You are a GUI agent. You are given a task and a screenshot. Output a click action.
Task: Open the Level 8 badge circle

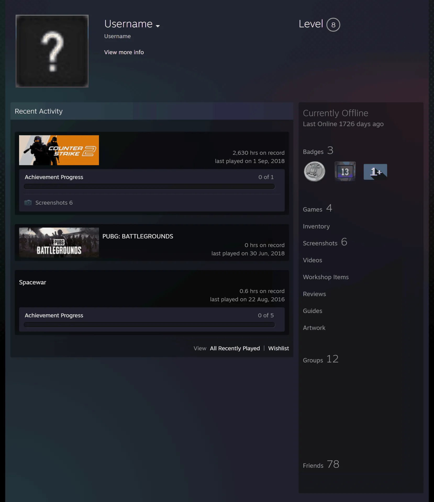[333, 25]
